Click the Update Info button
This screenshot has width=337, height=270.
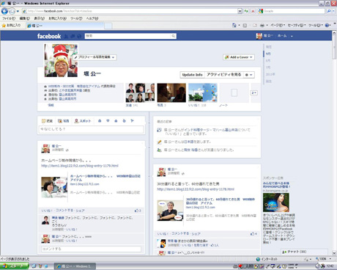(x=192, y=75)
